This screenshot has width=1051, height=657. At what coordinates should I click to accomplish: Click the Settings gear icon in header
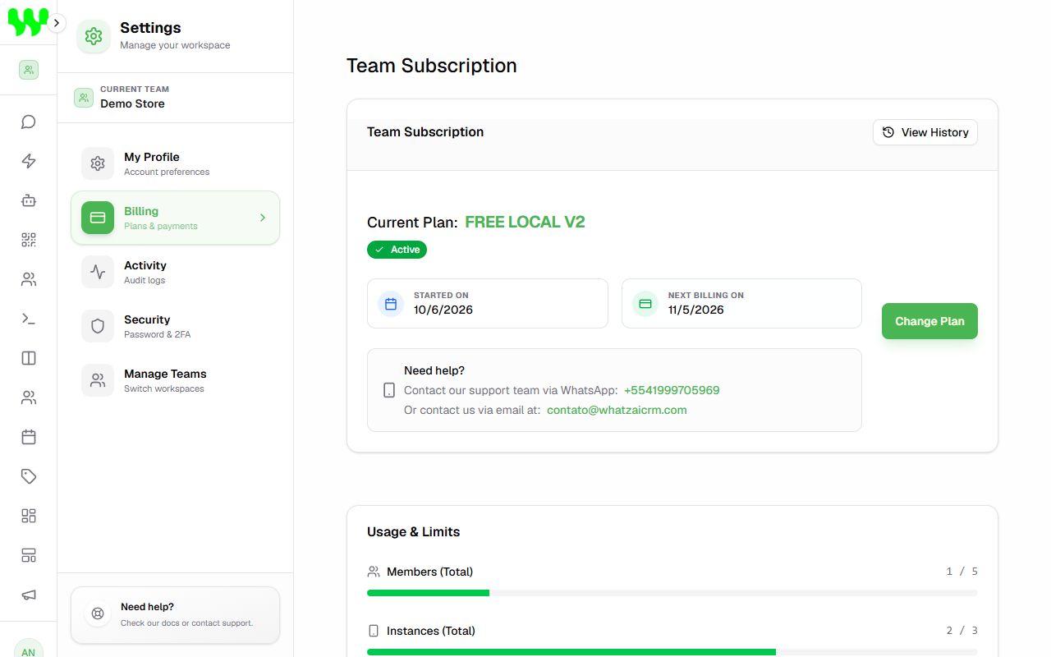[x=94, y=36]
